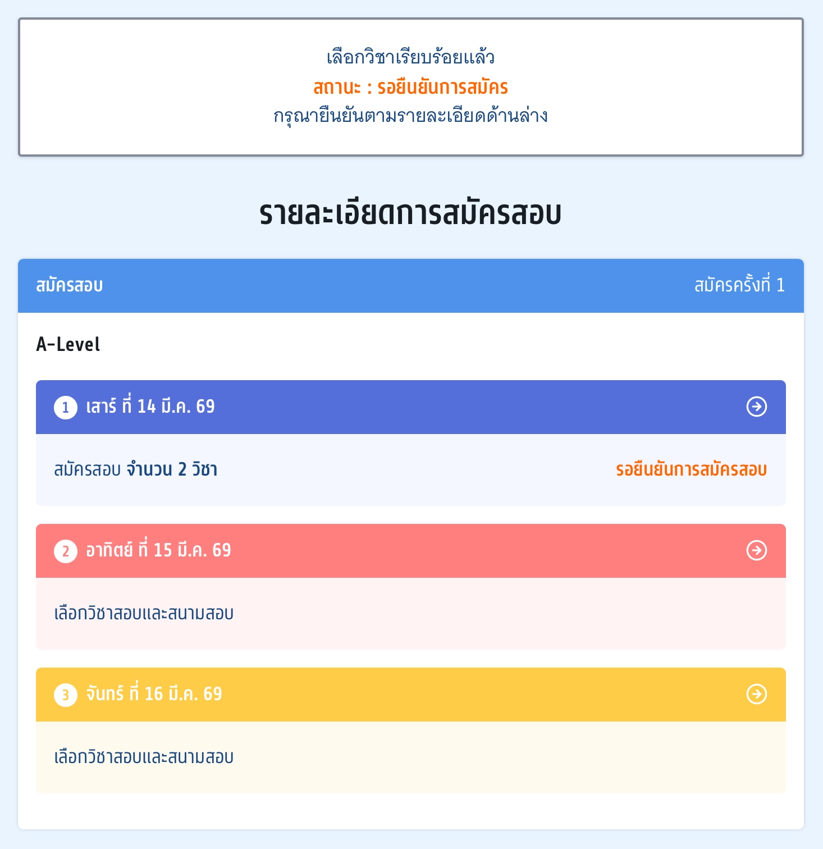This screenshot has height=849, width=823.
Task: Expand the อาทิตย์ ที่ 15 มี.ค. 69 section
Action: tap(158, 550)
